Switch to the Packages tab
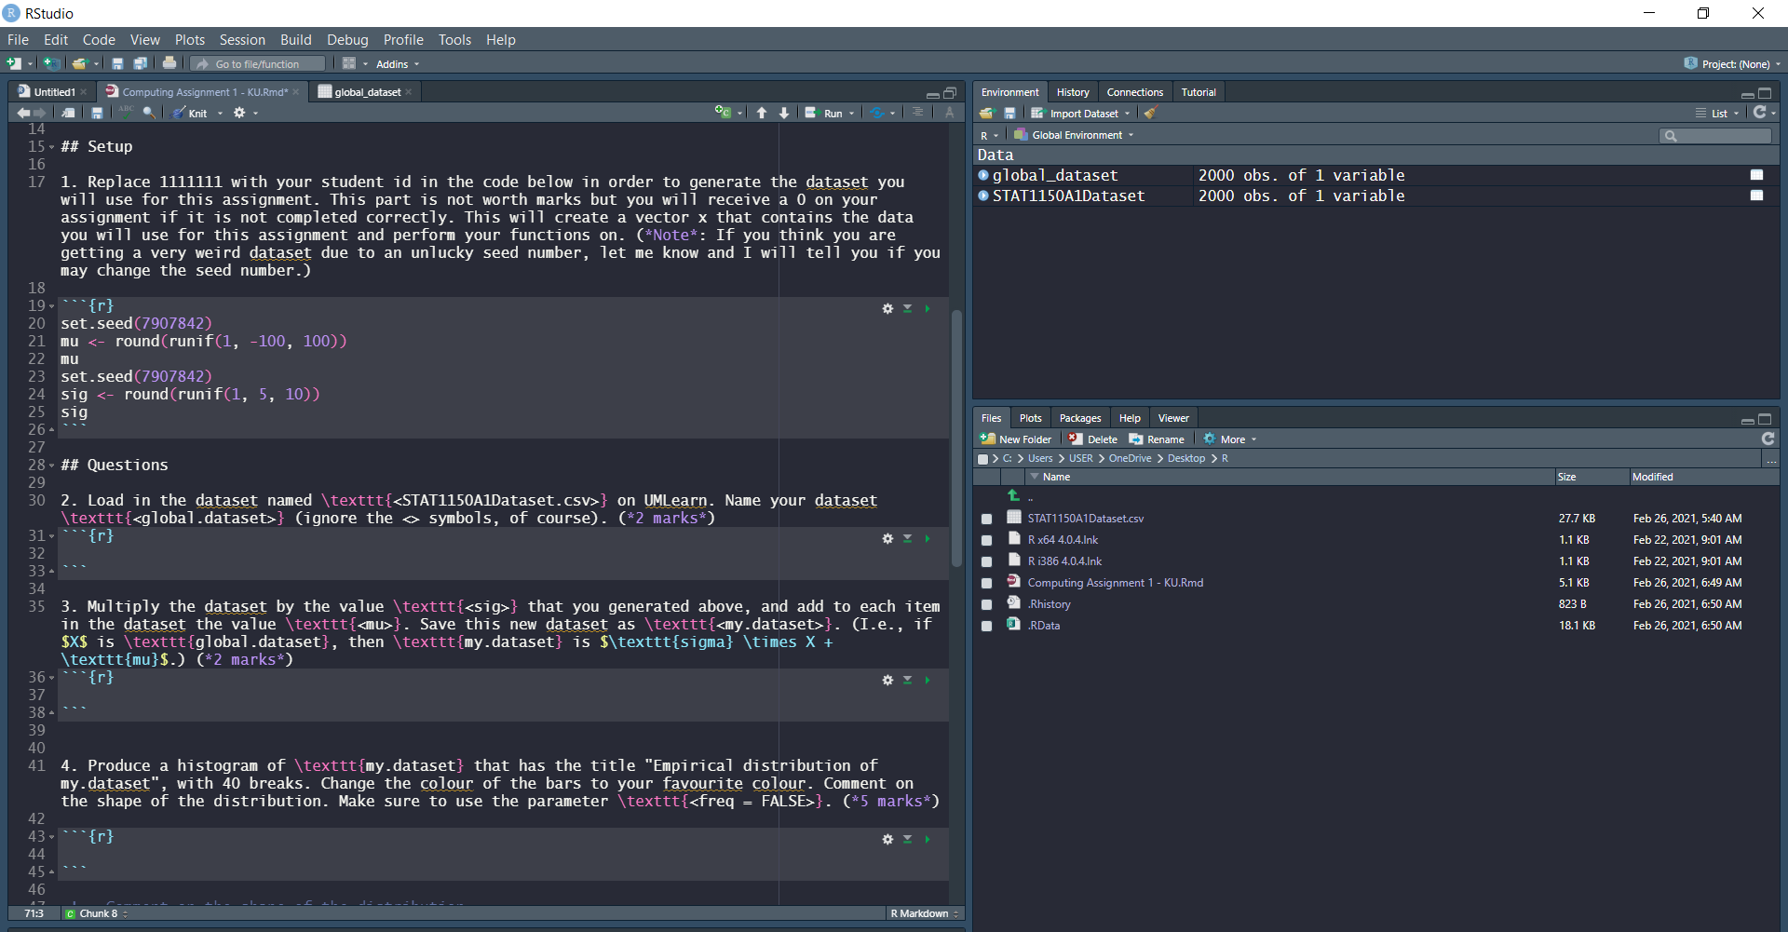Image resolution: width=1788 pixels, height=932 pixels. tap(1079, 417)
